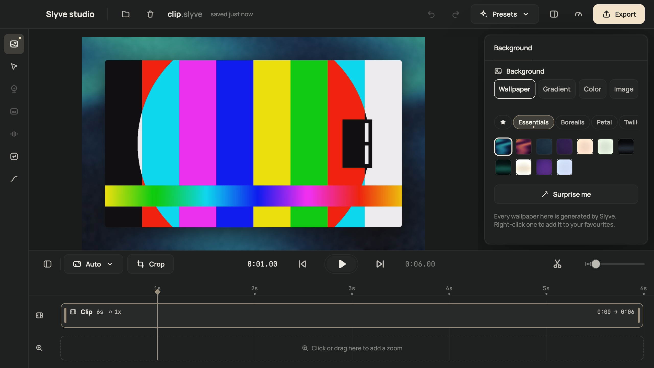
Task: Show favourite wallpapers with star chip
Action: click(x=503, y=122)
